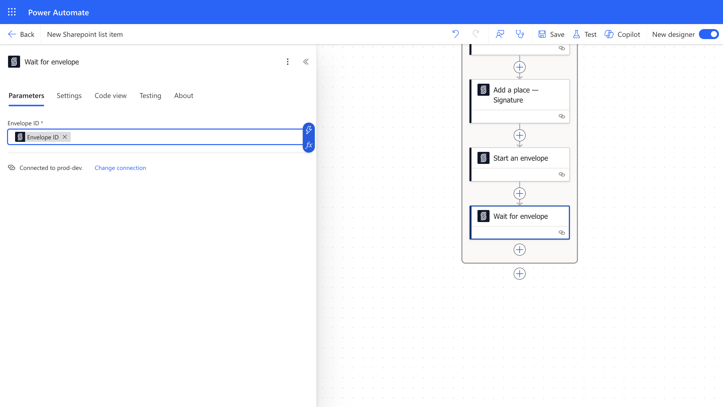Toggle the New designer switch
The image size is (723, 407).
pyautogui.click(x=708, y=34)
